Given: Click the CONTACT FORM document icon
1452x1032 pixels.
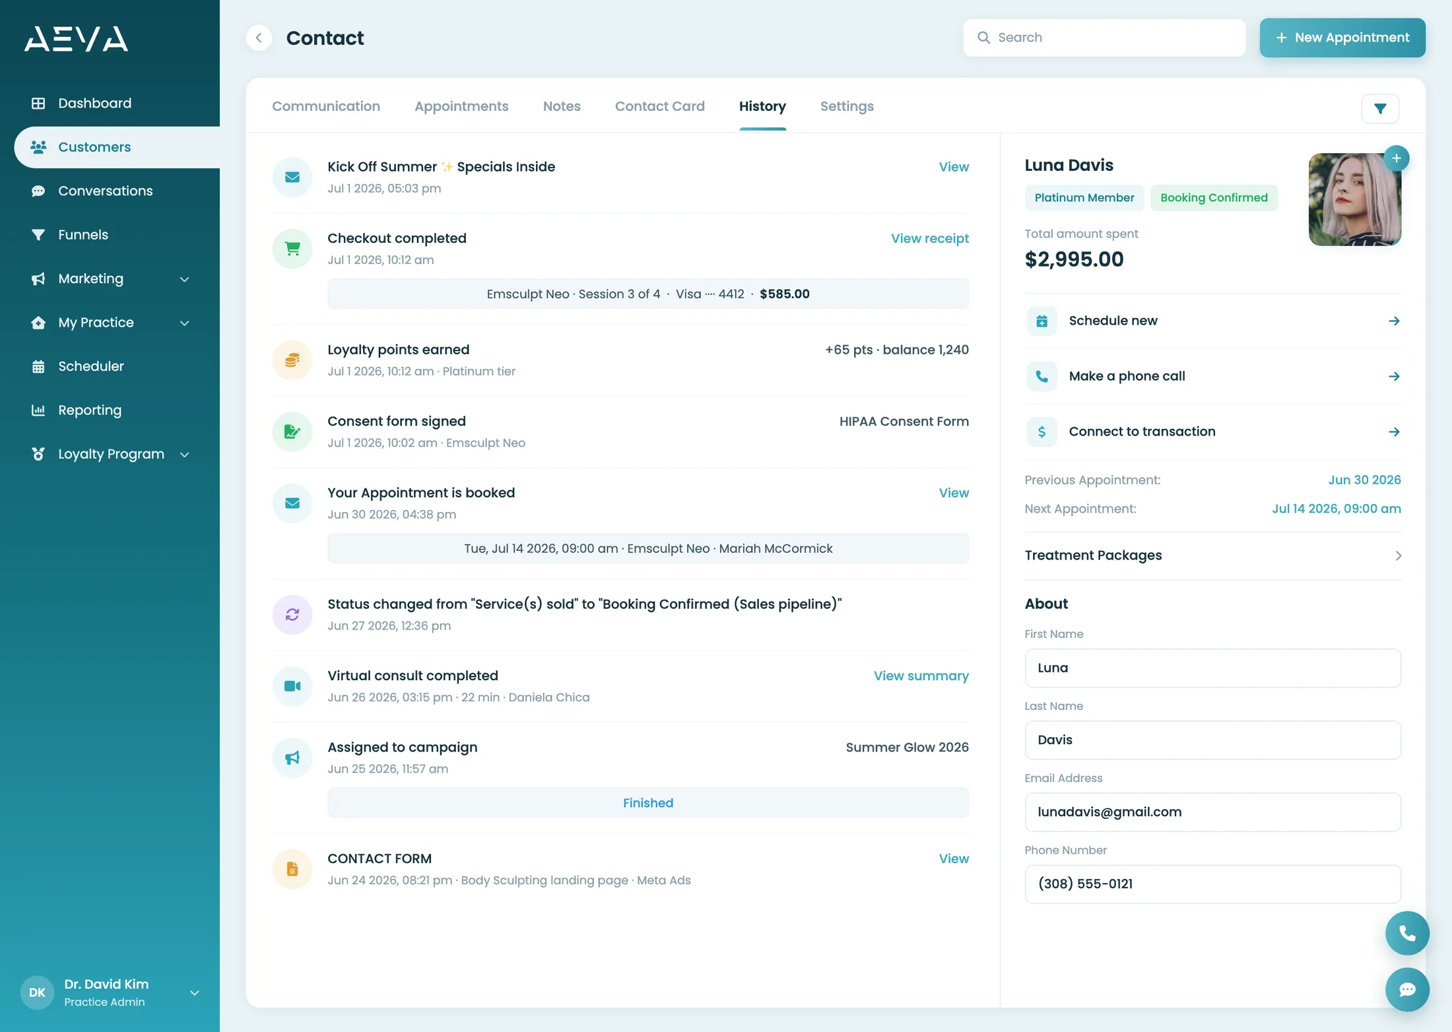Looking at the screenshot, I should click(292, 869).
